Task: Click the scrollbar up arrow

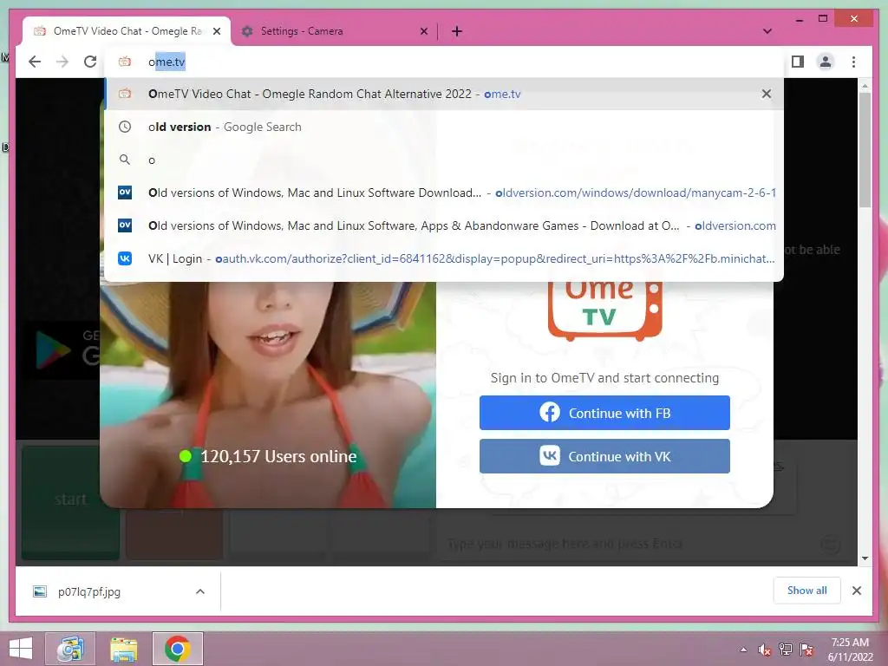Action: coord(865,86)
